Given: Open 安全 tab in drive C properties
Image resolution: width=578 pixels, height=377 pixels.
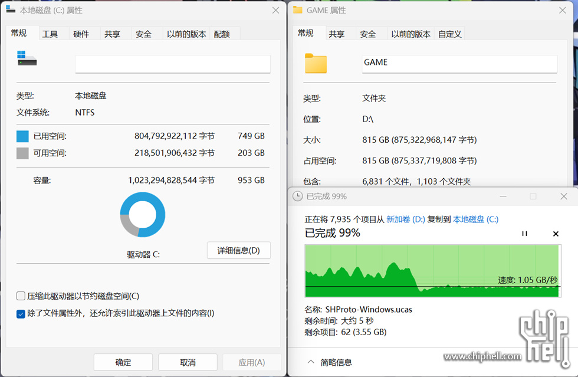Looking at the screenshot, I should point(144,34).
